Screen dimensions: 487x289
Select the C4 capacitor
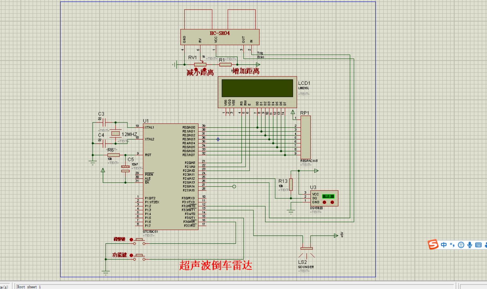[104, 143]
